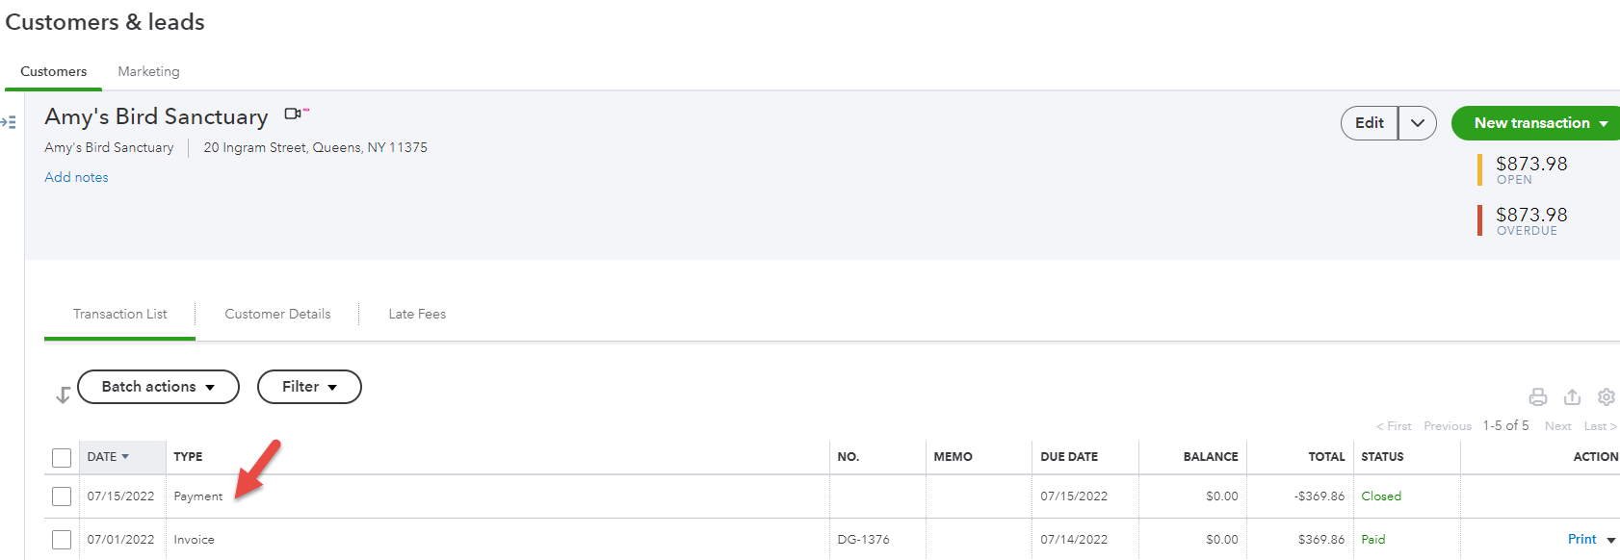1620x560 pixels.
Task: Switch to the Marketing tab
Action: pos(148,71)
